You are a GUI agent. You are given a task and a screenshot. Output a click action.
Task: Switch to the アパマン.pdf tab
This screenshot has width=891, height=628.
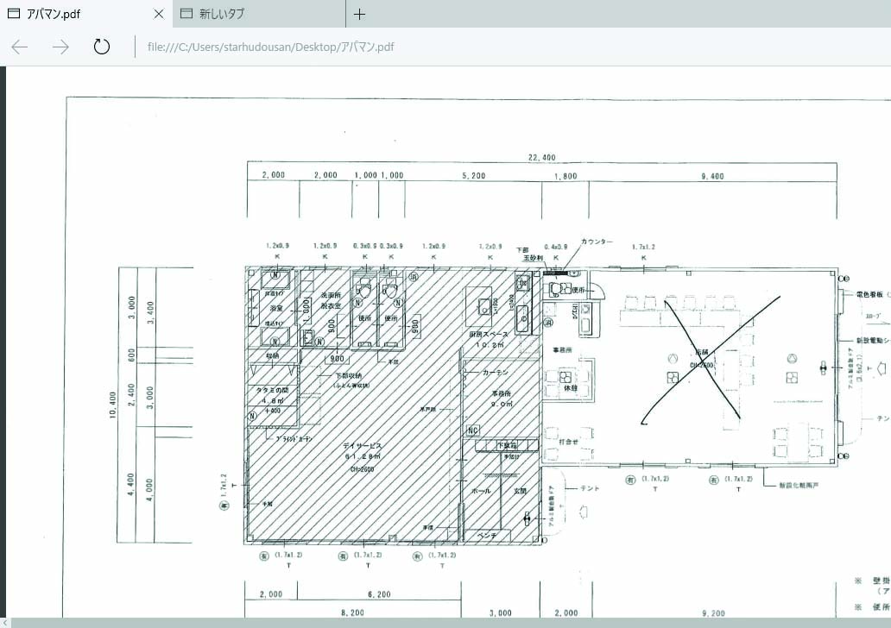[86, 14]
